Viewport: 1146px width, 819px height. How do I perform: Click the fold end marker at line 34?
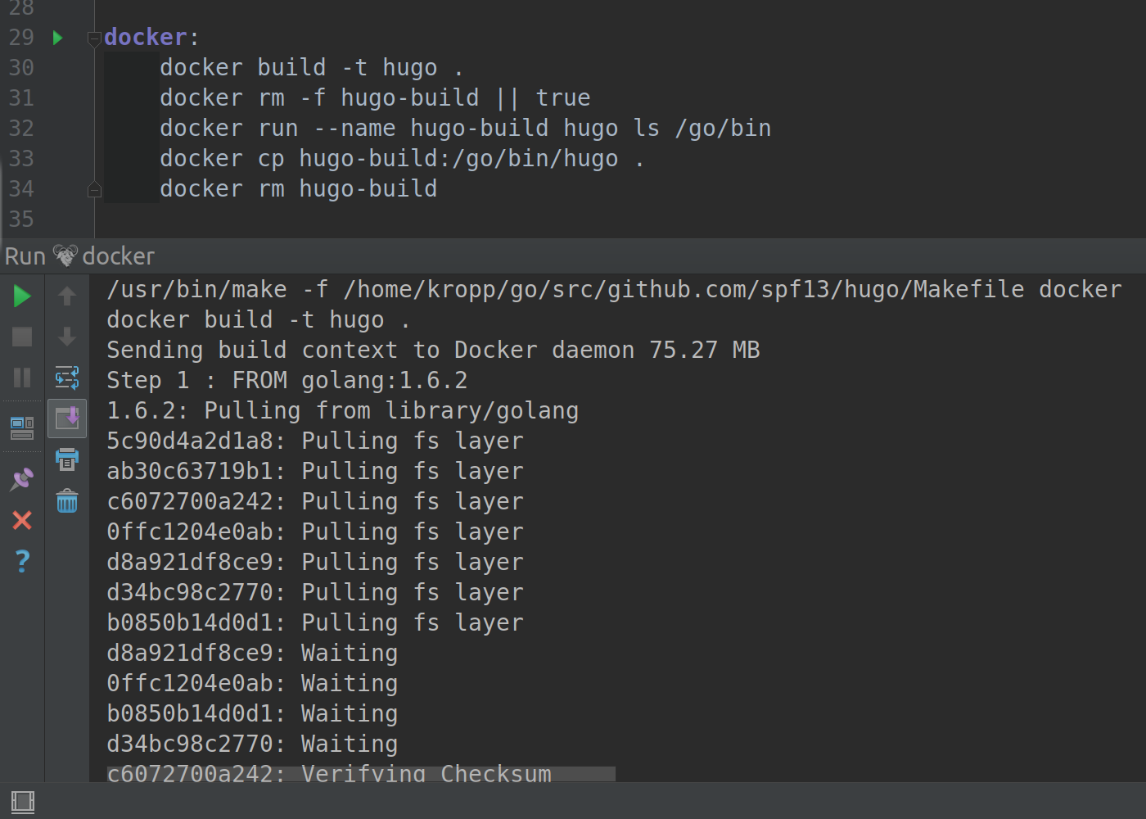[94, 190]
